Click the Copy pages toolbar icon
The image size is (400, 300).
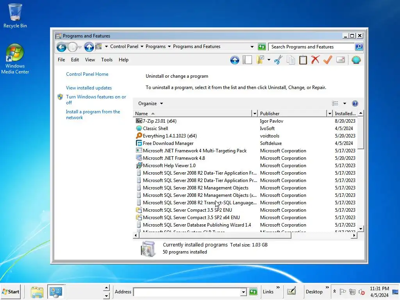click(291, 60)
